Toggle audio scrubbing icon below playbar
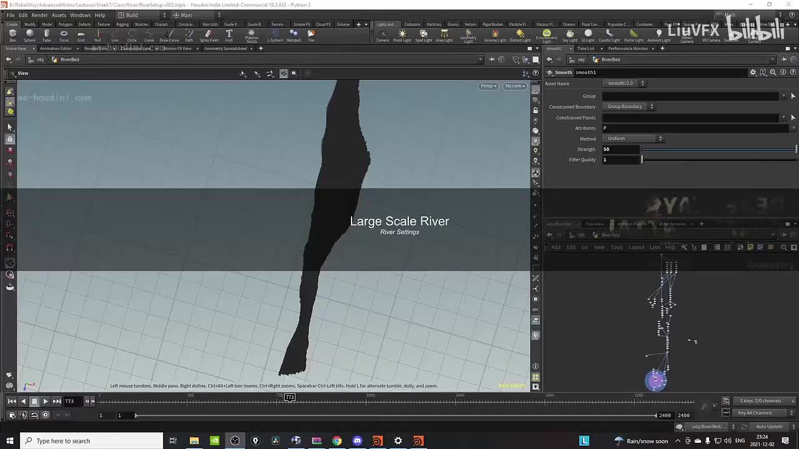This screenshot has width=799, height=449. click(23, 415)
